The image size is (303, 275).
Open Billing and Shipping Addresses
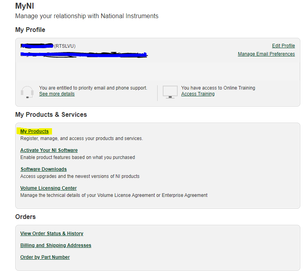click(x=56, y=245)
